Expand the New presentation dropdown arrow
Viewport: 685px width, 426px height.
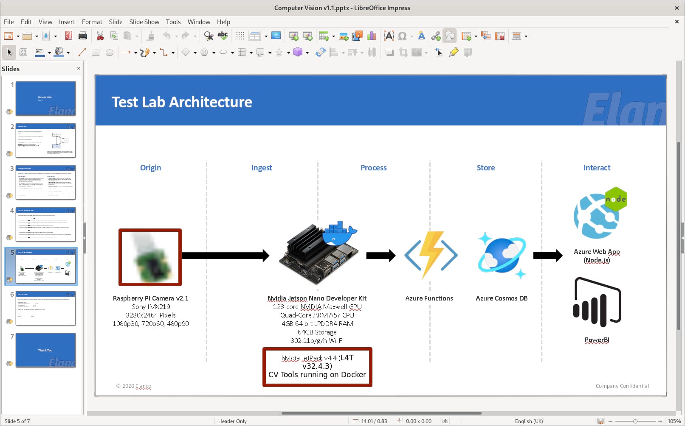tap(18, 36)
